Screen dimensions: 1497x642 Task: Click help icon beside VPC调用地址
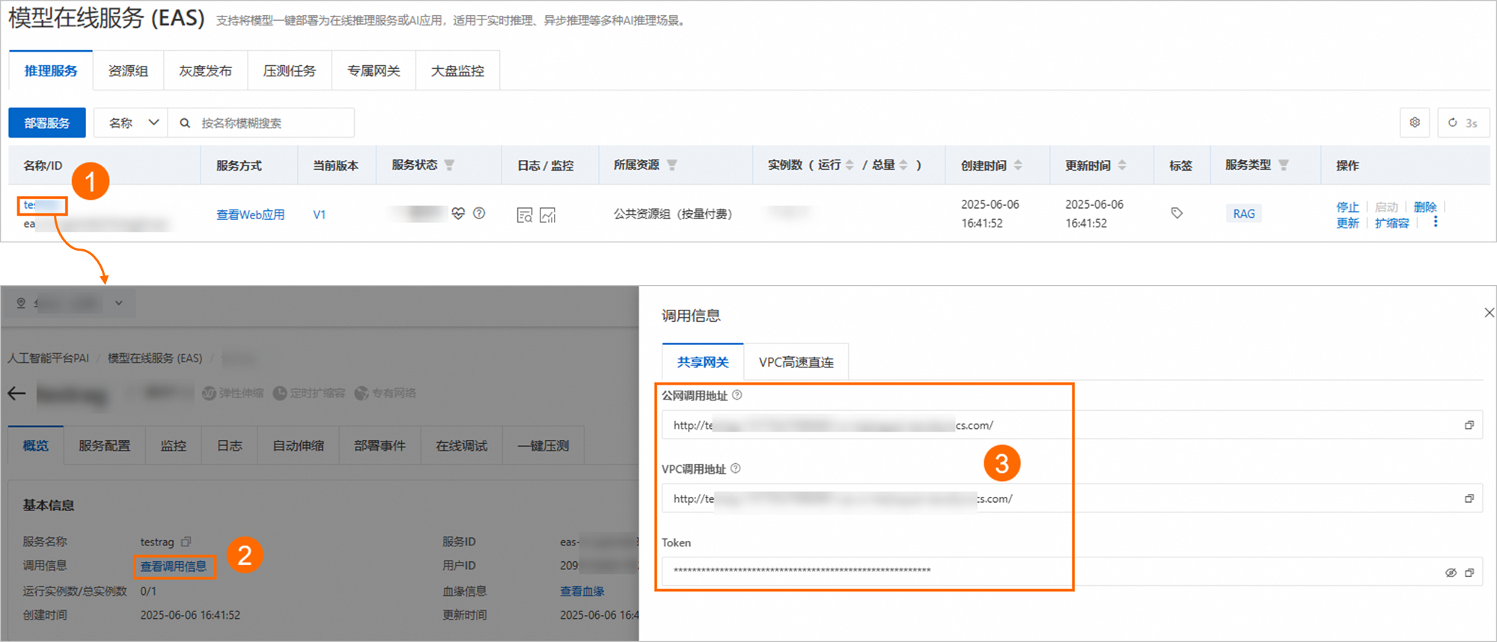click(736, 468)
